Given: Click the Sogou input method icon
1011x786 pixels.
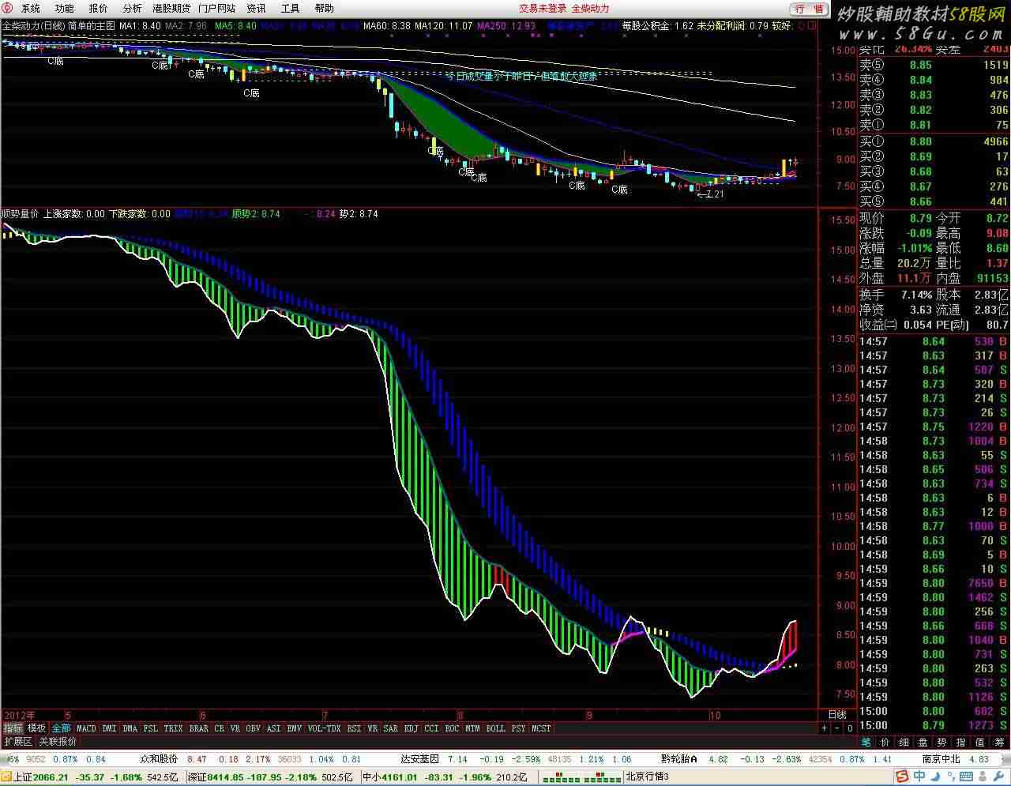Looking at the screenshot, I should [x=903, y=777].
